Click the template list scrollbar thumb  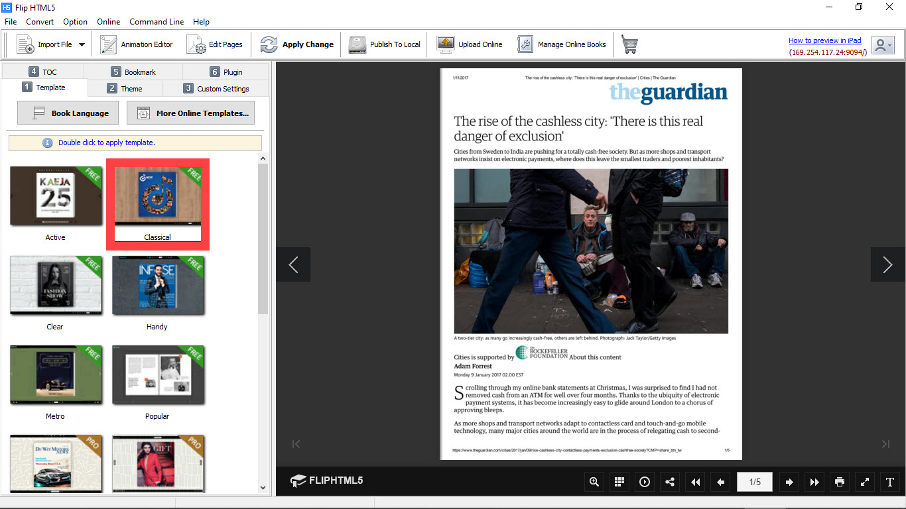tap(263, 239)
